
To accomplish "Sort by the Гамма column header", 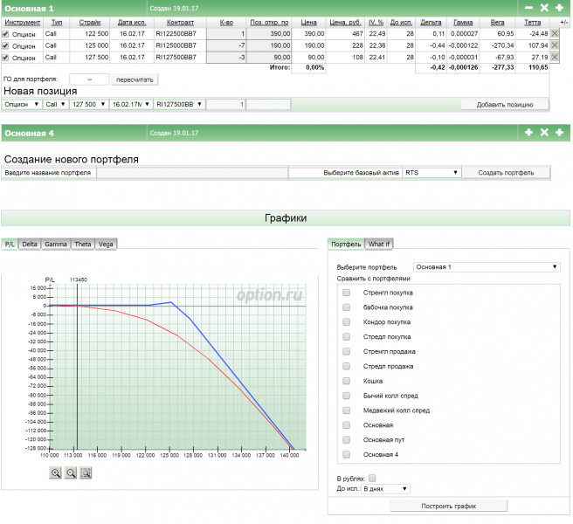I will pyautogui.click(x=463, y=23).
